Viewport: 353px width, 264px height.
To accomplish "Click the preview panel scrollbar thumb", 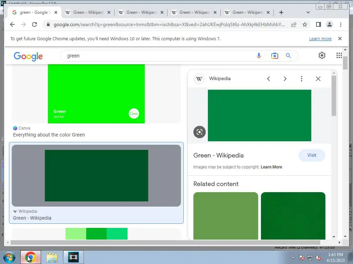I will 334,96.
